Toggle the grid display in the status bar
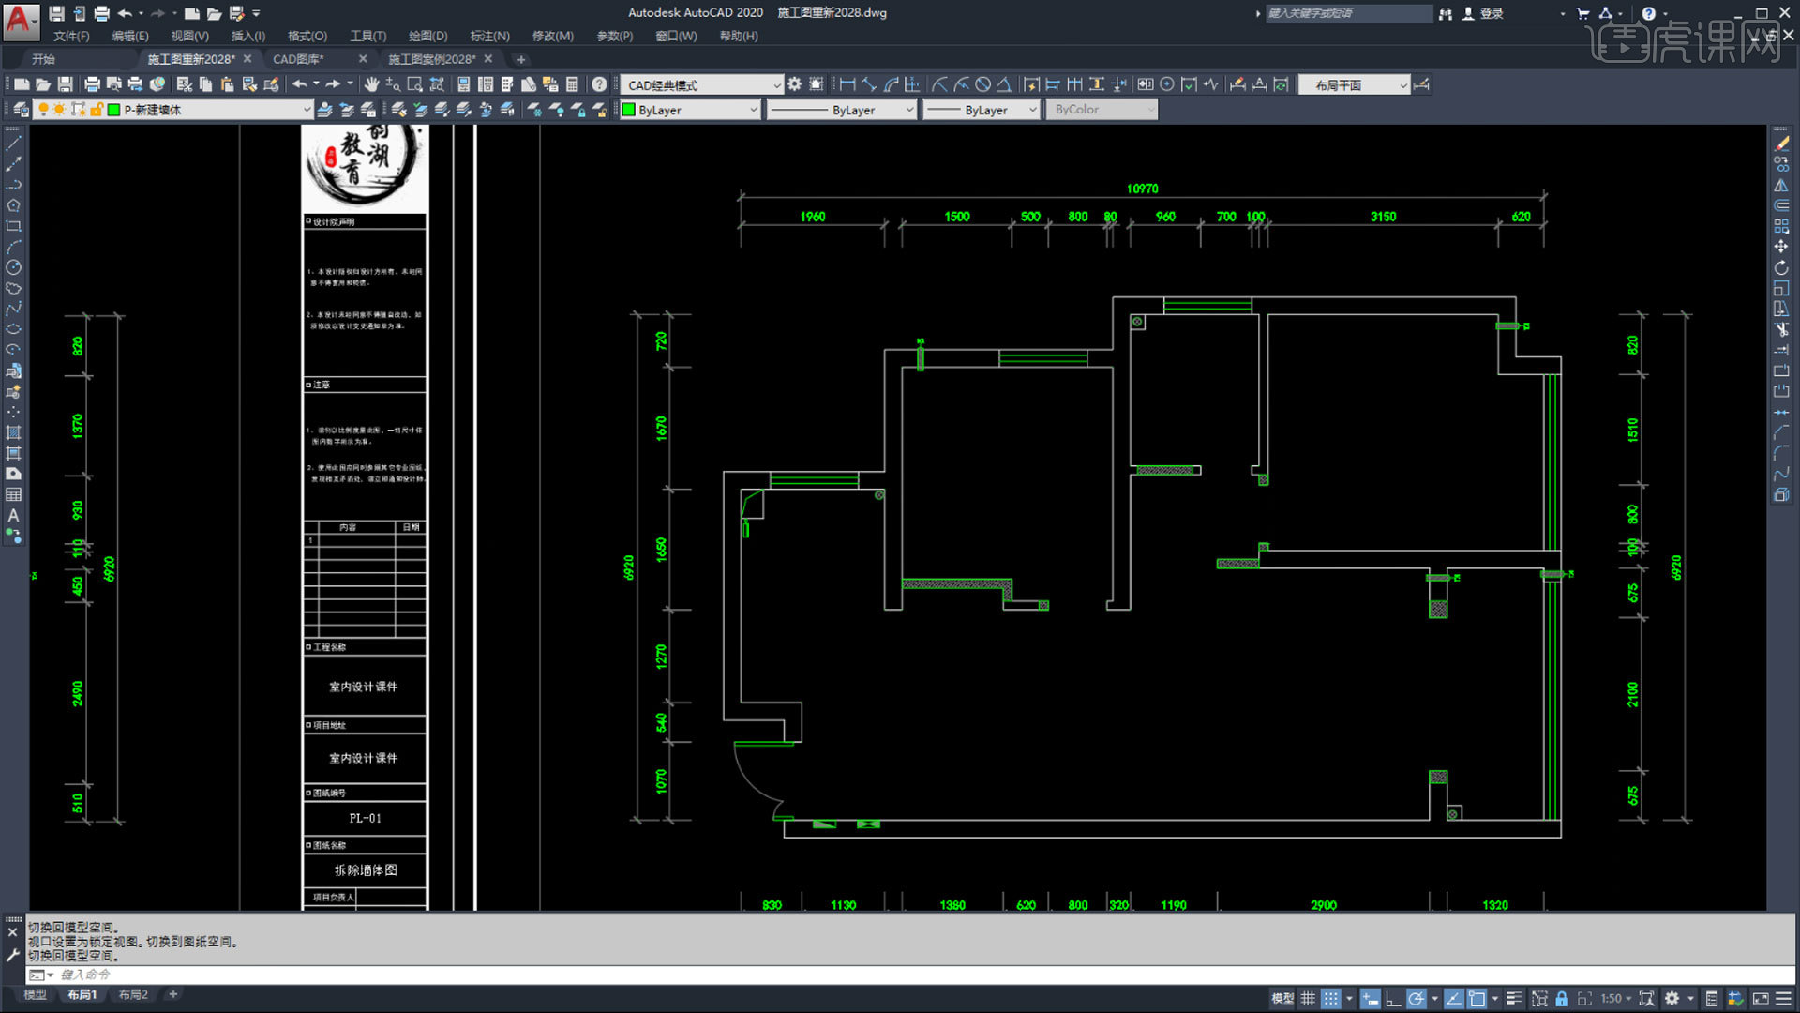Image resolution: width=1800 pixels, height=1013 pixels. coord(1308,999)
